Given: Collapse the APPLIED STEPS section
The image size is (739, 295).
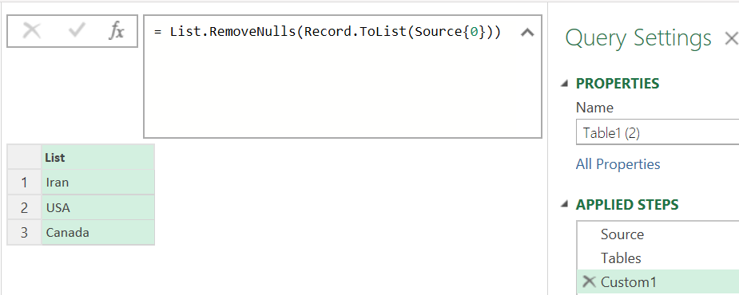Looking at the screenshot, I should 565,205.
